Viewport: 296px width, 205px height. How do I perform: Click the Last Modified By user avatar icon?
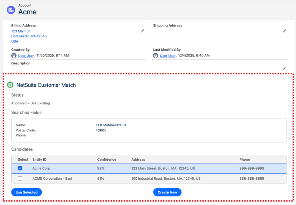[156, 55]
